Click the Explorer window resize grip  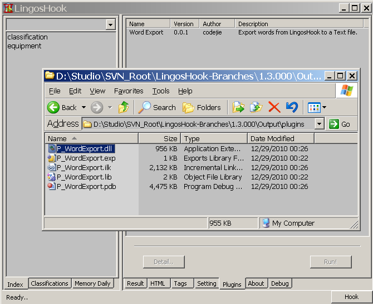[354, 225]
